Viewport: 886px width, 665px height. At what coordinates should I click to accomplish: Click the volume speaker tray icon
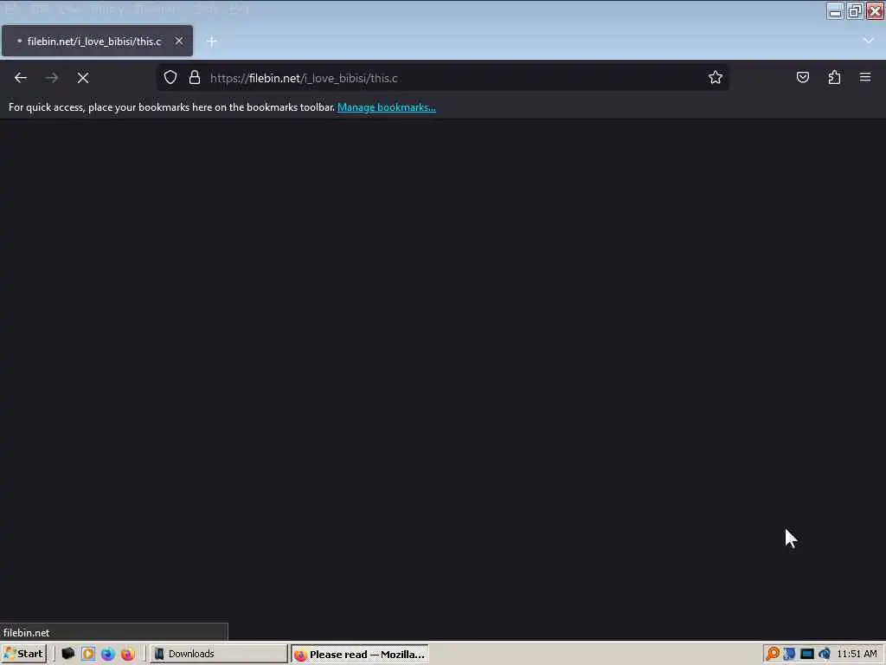click(x=824, y=654)
